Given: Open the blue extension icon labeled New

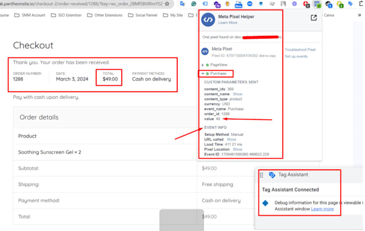Looking at the screenshot, I should [x=238, y=4].
